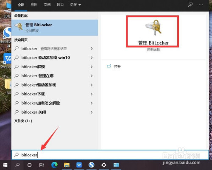Open Task View on taskbar
This screenshot has height=170, width=212.
pos(42,165)
